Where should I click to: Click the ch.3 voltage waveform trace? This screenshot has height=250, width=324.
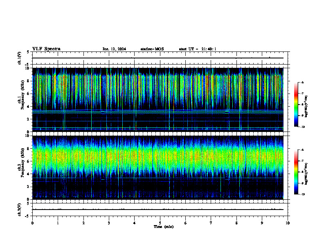coord(157,210)
